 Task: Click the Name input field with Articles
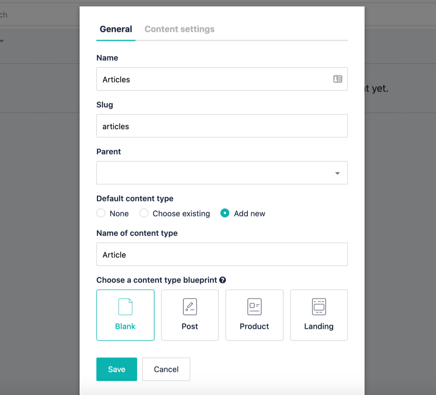222,79
